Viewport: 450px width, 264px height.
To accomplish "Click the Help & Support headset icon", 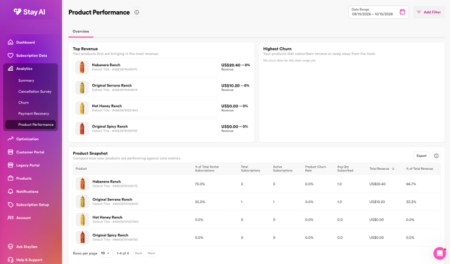I will click(10, 260).
